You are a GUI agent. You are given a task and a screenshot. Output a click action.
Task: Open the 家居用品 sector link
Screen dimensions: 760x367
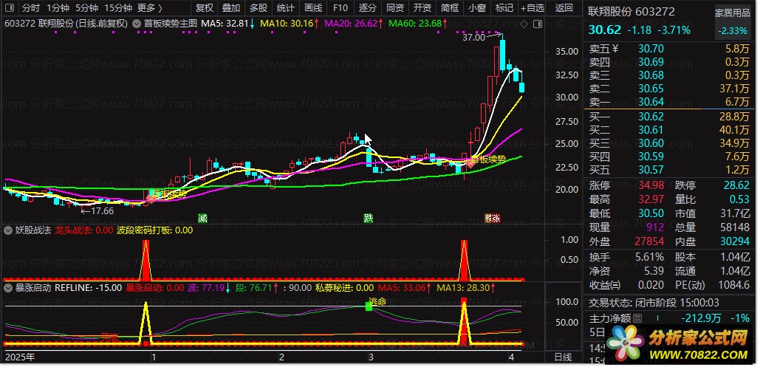[x=732, y=13]
